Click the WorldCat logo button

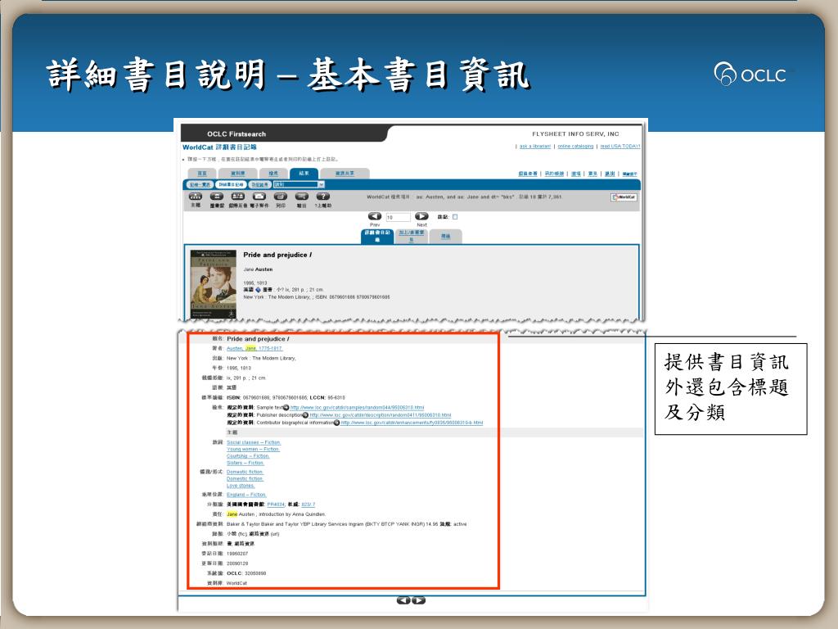[624, 197]
